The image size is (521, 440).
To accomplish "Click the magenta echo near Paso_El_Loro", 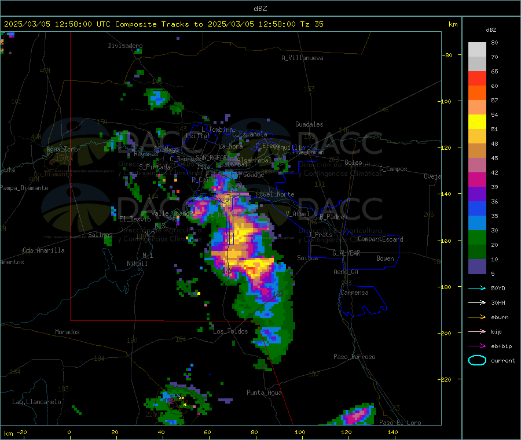I will click(357, 416).
